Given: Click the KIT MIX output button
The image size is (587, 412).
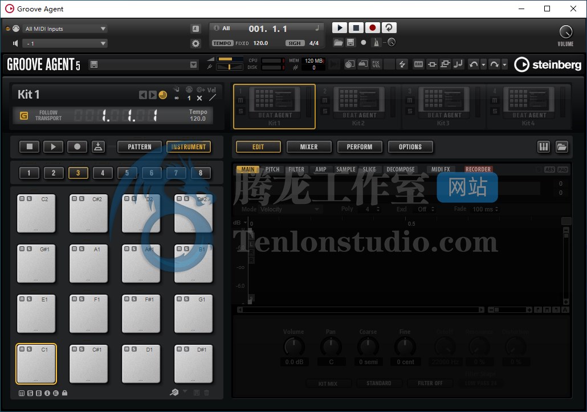Looking at the screenshot, I should tap(328, 384).
